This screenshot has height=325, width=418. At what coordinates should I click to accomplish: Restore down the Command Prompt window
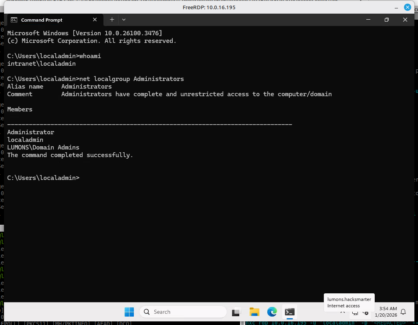pyautogui.click(x=386, y=20)
